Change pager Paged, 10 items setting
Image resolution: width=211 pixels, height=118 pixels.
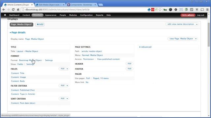click(x=101, y=78)
